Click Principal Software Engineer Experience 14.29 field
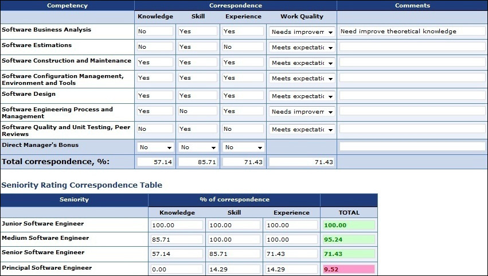Screen dimensions: 488x276 click(291, 269)
